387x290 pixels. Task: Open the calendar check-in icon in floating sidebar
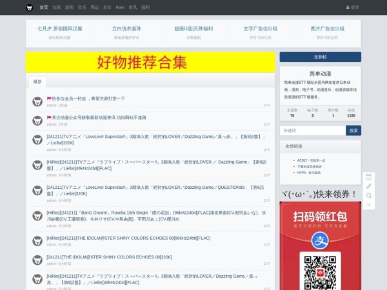coord(368,177)
